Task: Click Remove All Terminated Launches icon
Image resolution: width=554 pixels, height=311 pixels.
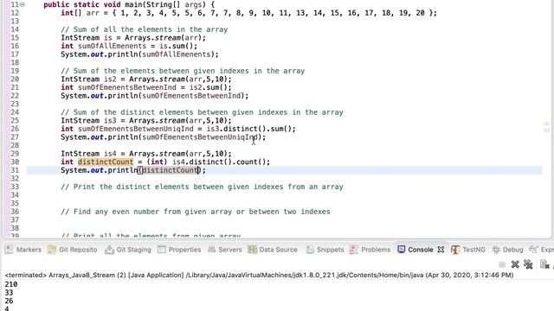Action: 528,264
